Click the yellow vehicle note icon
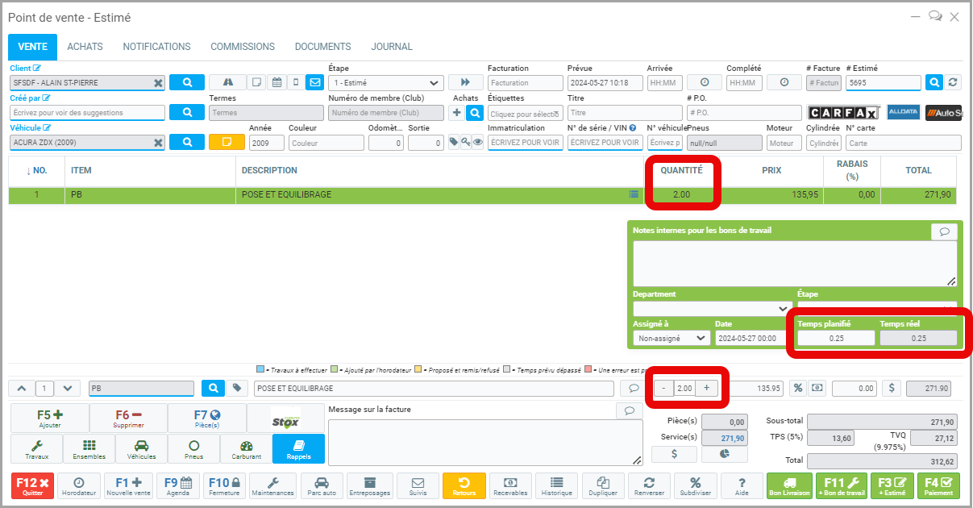 pos(227,143)
